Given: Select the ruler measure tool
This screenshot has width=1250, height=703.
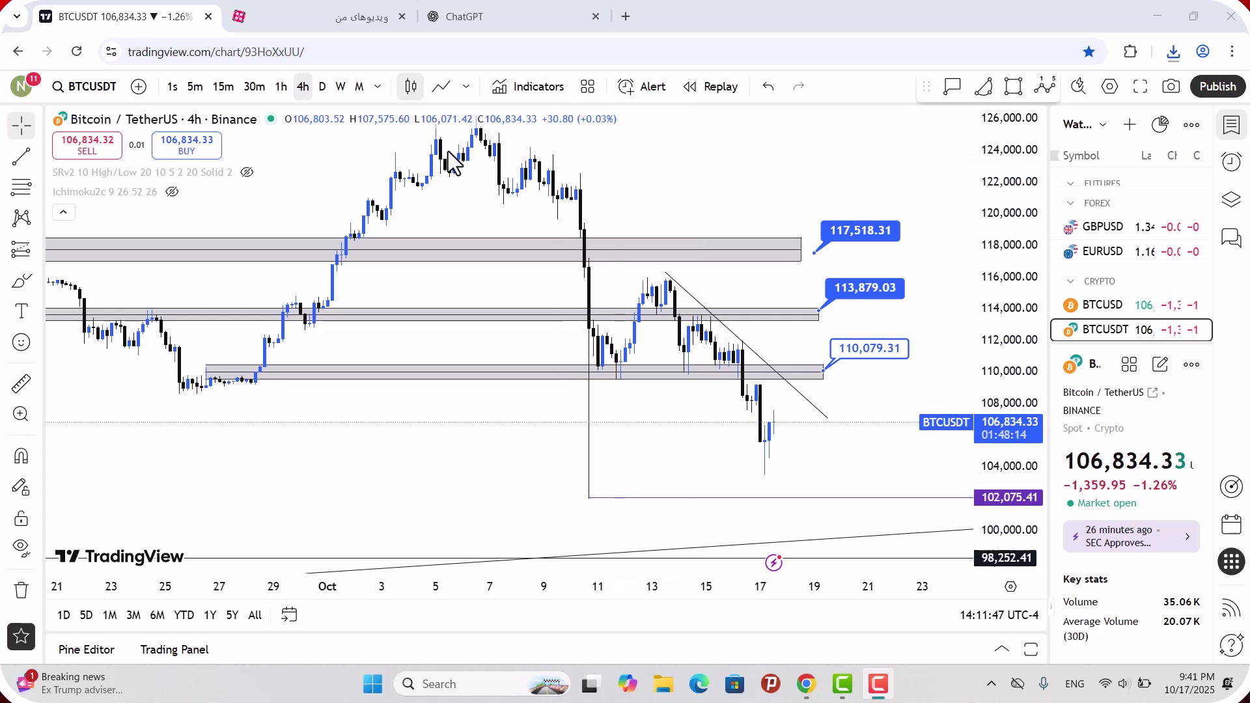Looking at the screenshot, I should tap(21, 383).
